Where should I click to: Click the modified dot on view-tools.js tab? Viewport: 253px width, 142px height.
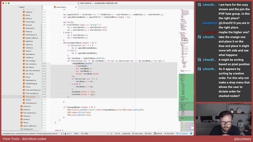click(76, 7)
